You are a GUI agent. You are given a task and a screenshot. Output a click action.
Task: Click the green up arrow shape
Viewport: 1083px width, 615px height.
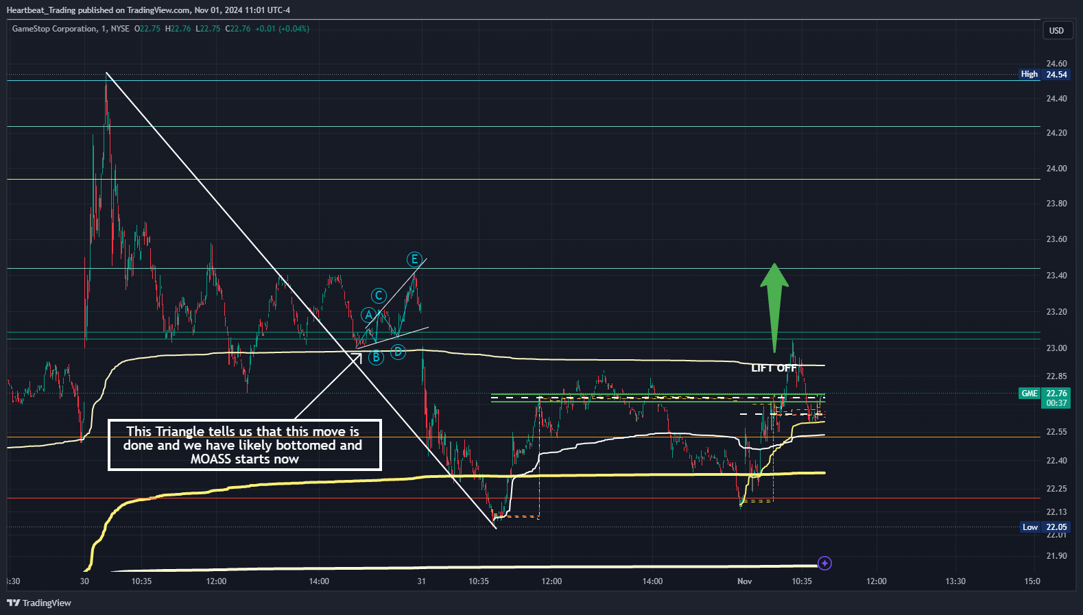click(x=774, y=308)
